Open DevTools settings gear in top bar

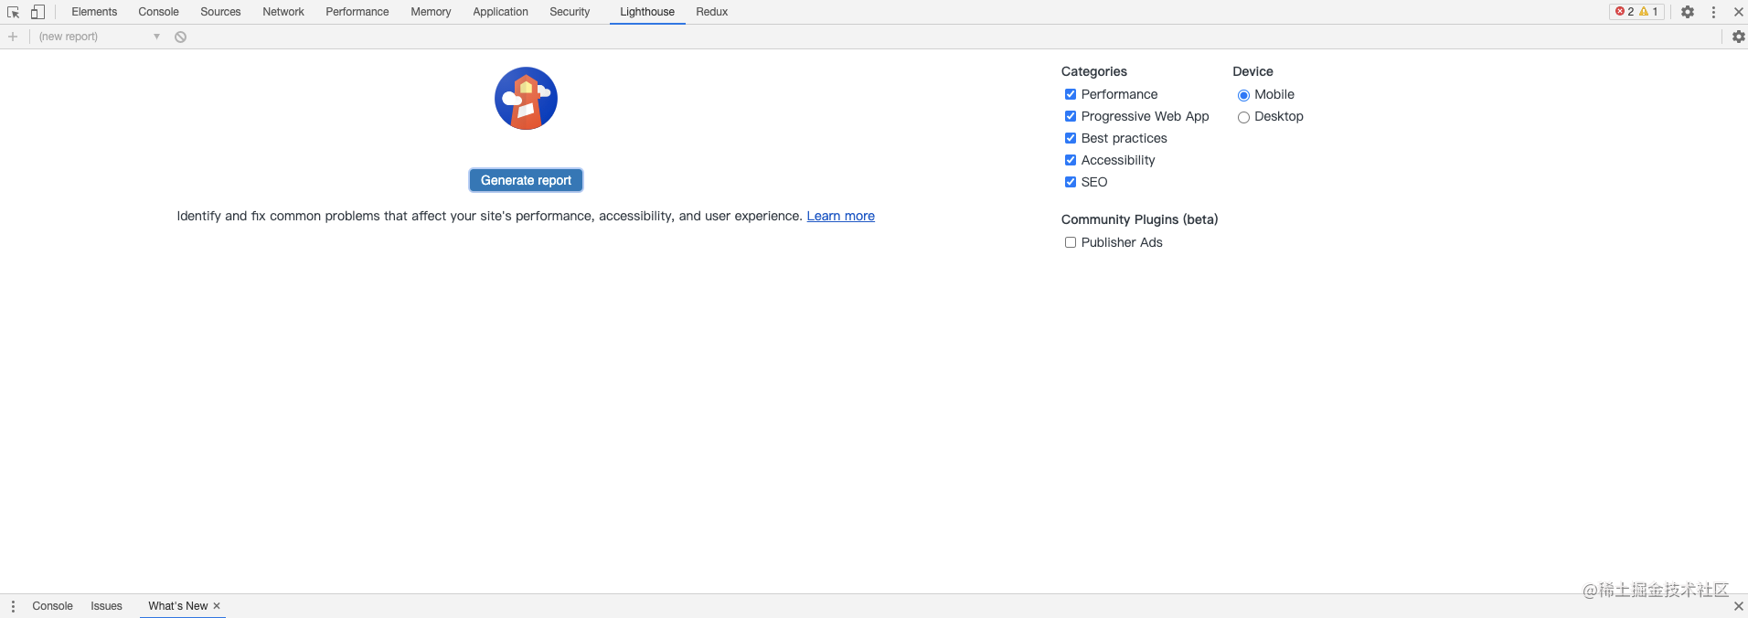point(1688,12)
